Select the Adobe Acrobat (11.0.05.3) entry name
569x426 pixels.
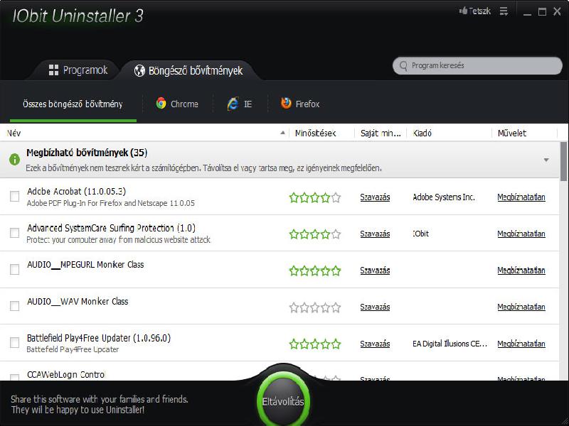tap(76, 191)
